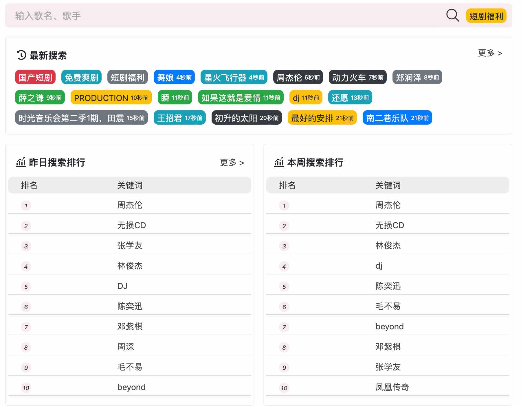Click rank badge 1 in 昨日搜索排行

click(x=26, y=206)
